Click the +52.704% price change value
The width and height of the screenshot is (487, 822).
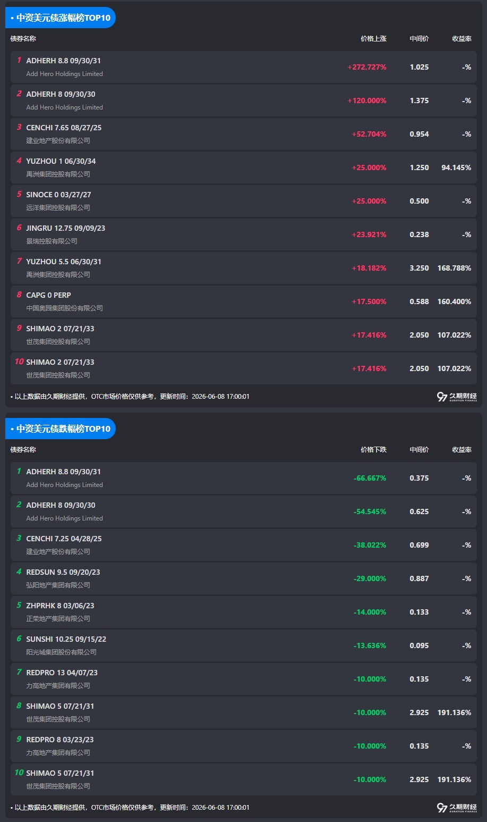pyautogui.click(x=369, y=134)
